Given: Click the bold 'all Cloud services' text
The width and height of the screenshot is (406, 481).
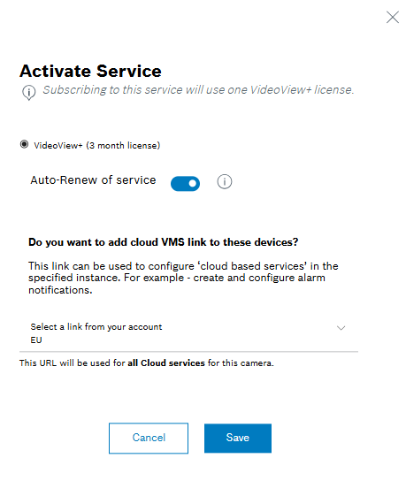Looking at the screenshot, I should pyautogui.click(x=166, y=363).
